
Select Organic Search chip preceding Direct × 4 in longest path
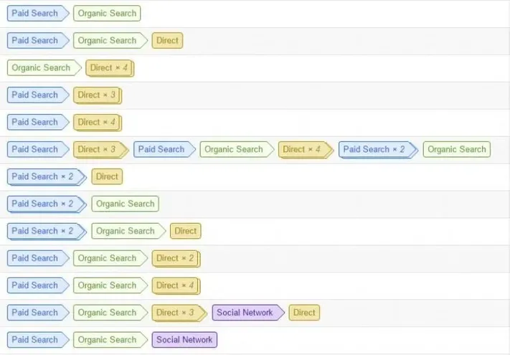(237, 149)
